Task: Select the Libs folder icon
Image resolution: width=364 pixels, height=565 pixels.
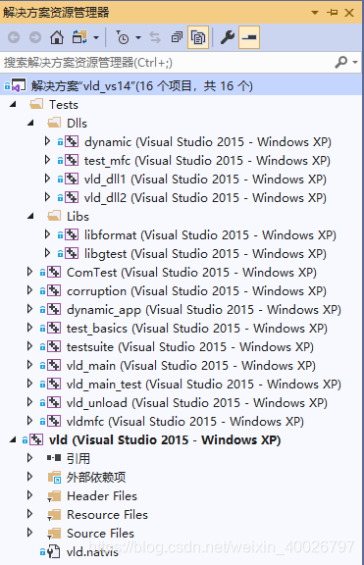Action: click(54, 216)
